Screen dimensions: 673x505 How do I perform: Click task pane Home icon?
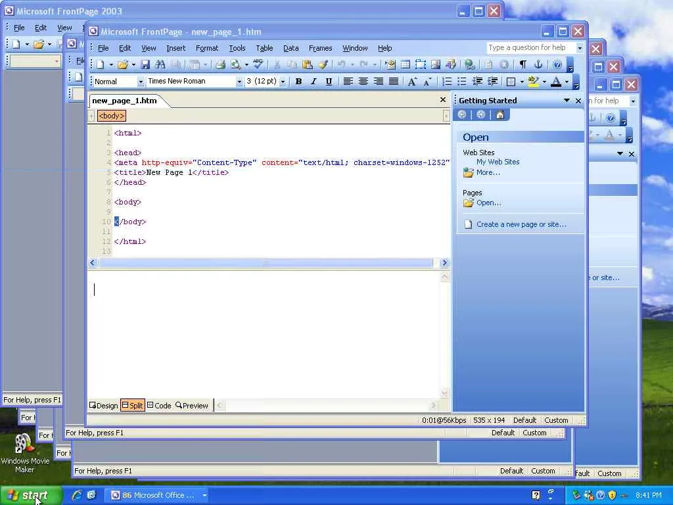500,114
